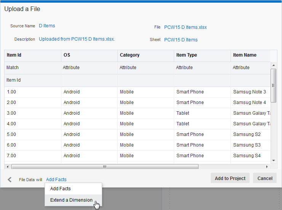Click cell with Item Id 1.00
Image resolution: width=282 pixels, height=210 pixels.
[33, 92]
